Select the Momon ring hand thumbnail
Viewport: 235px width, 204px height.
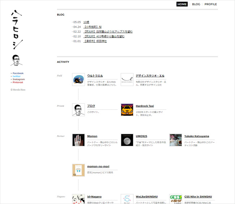78,140
